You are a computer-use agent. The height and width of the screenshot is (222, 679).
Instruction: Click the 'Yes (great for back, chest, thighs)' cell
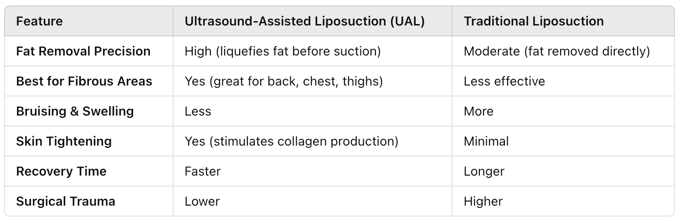(284, 81)
